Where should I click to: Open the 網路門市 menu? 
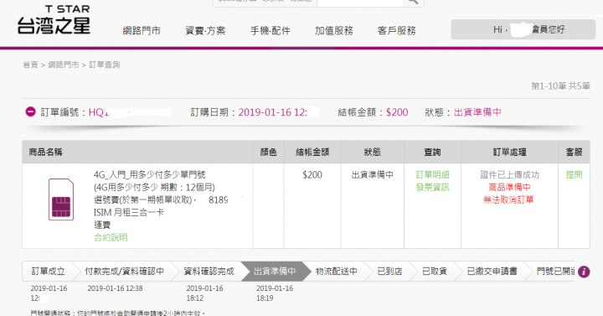click(142, 30)
